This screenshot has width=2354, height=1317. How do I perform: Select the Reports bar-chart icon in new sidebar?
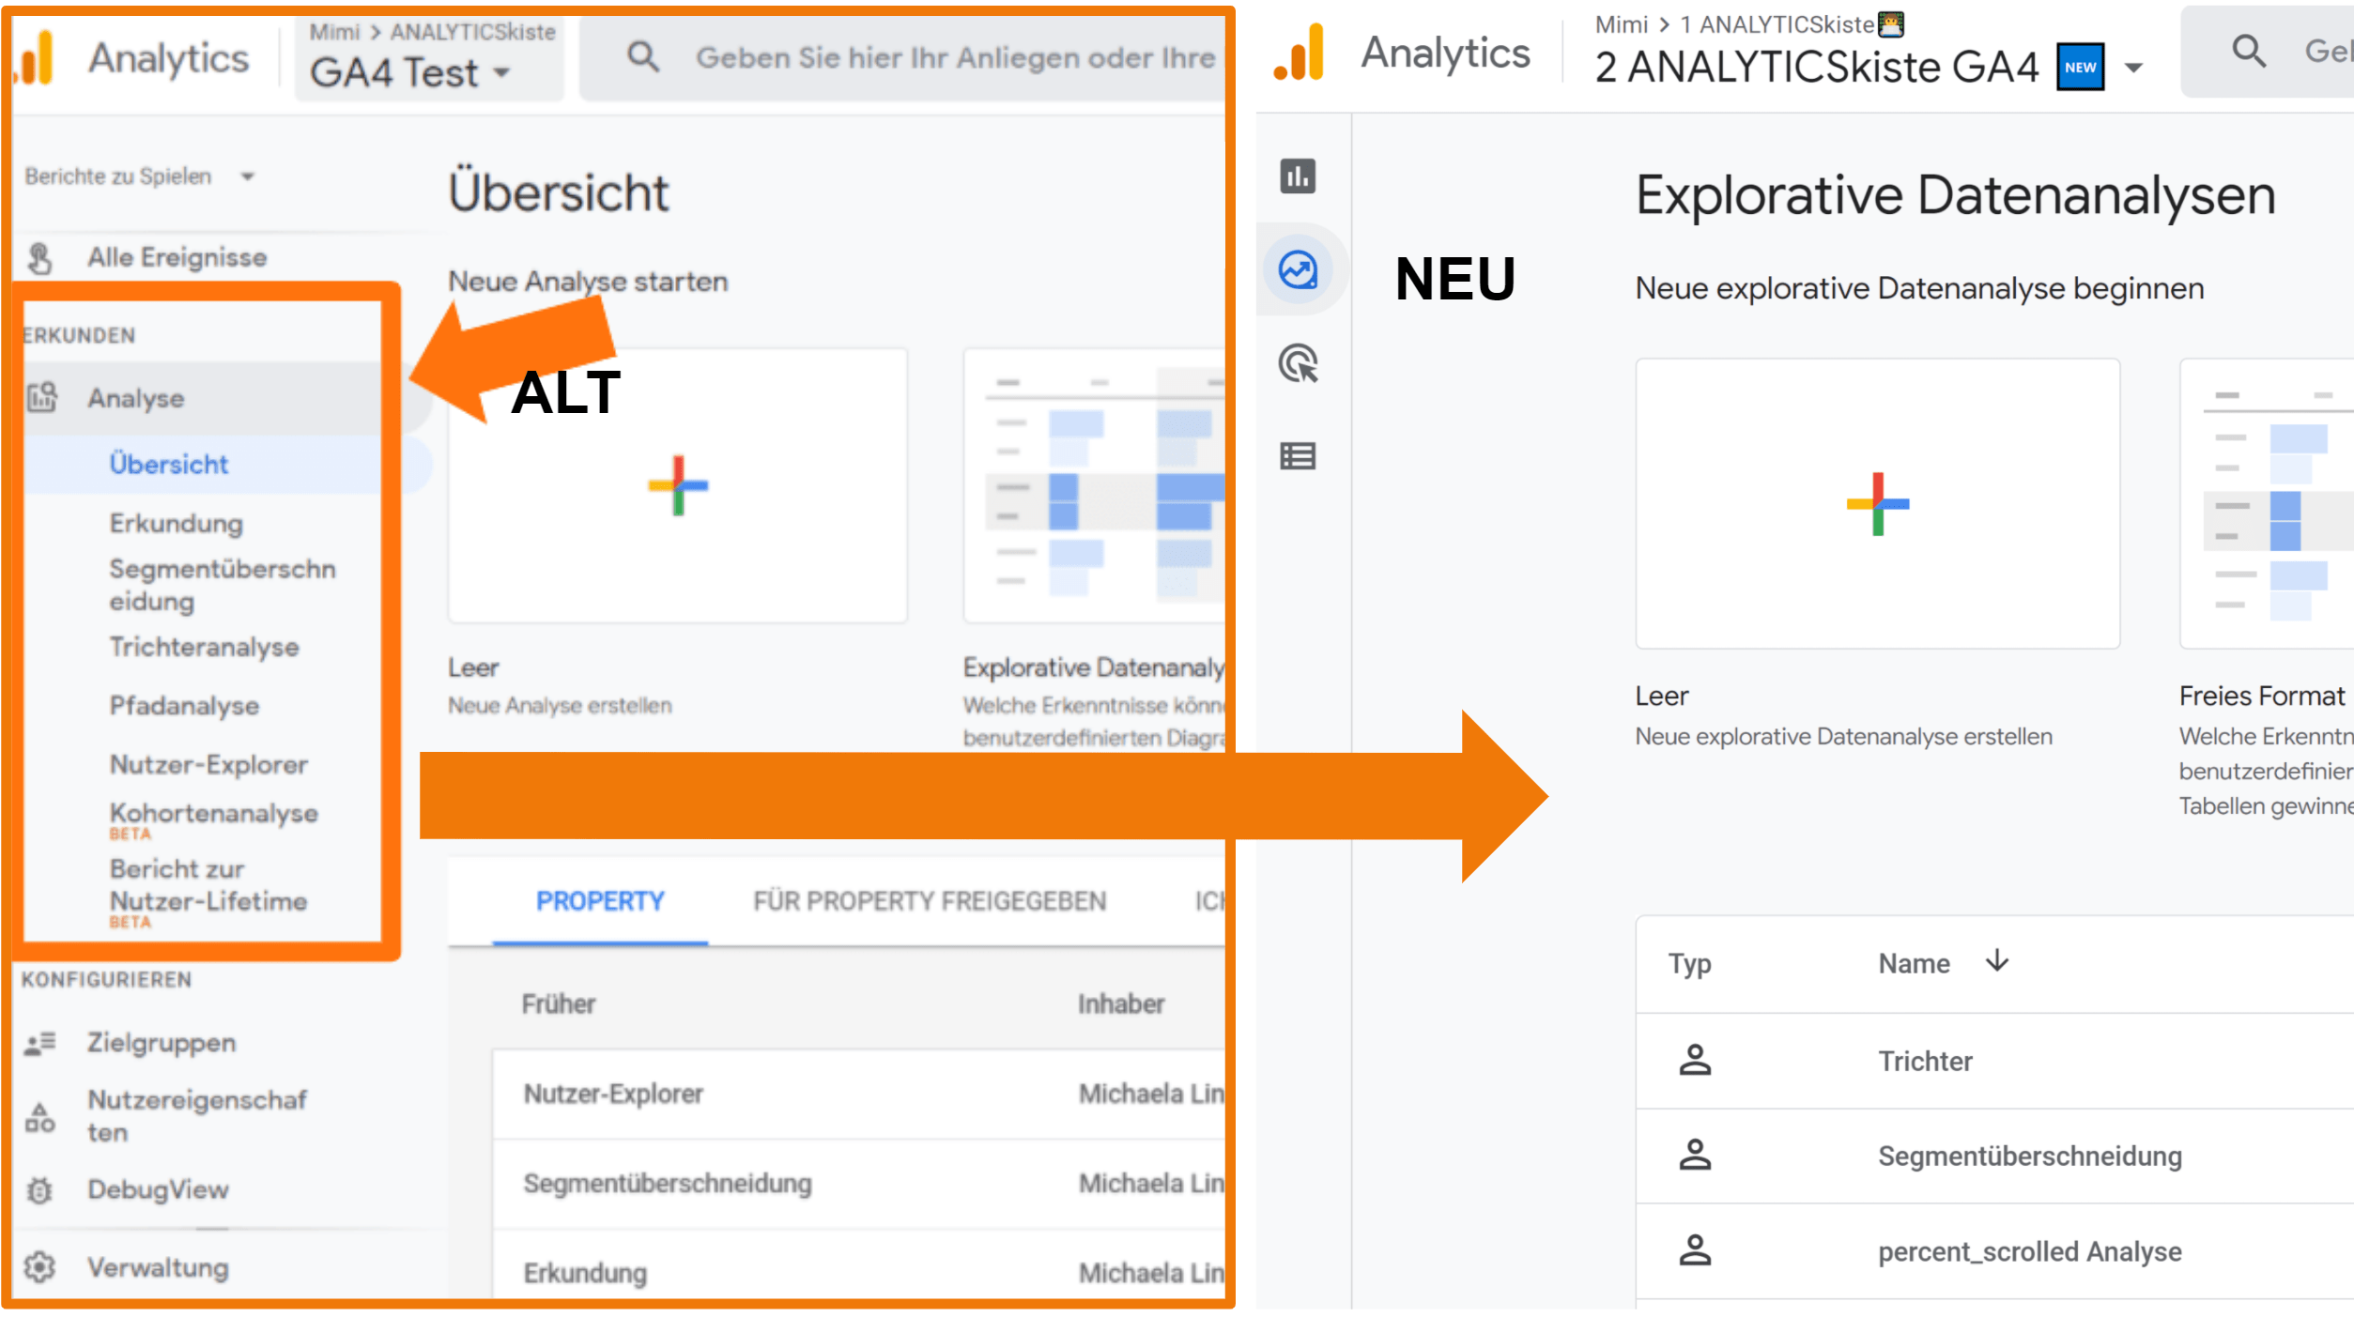pos(1299,176)
